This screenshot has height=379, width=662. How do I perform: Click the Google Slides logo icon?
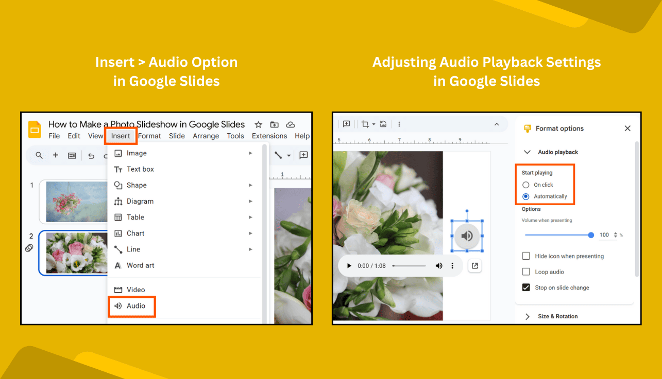tap(35, 129)
